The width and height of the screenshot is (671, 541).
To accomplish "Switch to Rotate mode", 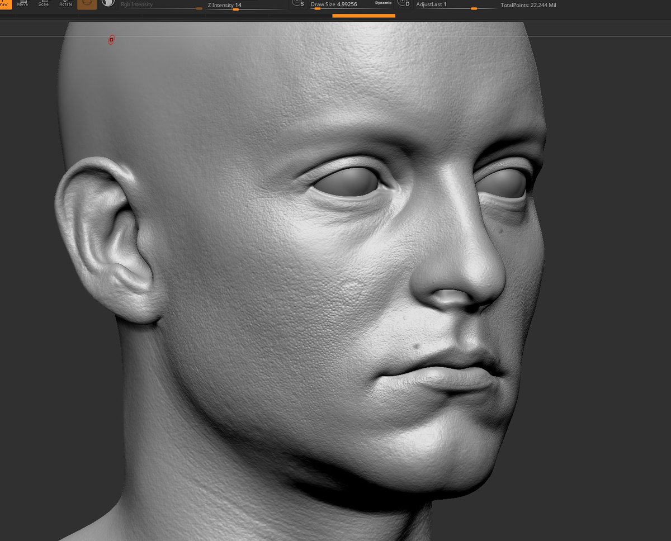I will pyautogui.click(x=65, y=4).
